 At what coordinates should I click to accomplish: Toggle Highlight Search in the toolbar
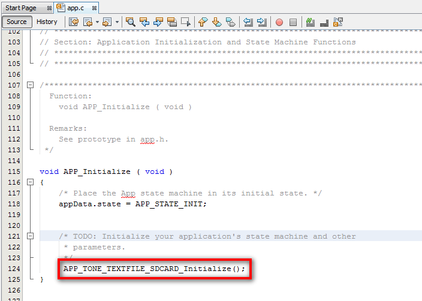pos(172,22)
